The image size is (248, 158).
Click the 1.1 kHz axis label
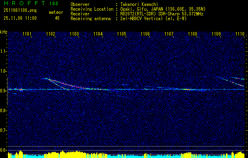pos(4,51)
